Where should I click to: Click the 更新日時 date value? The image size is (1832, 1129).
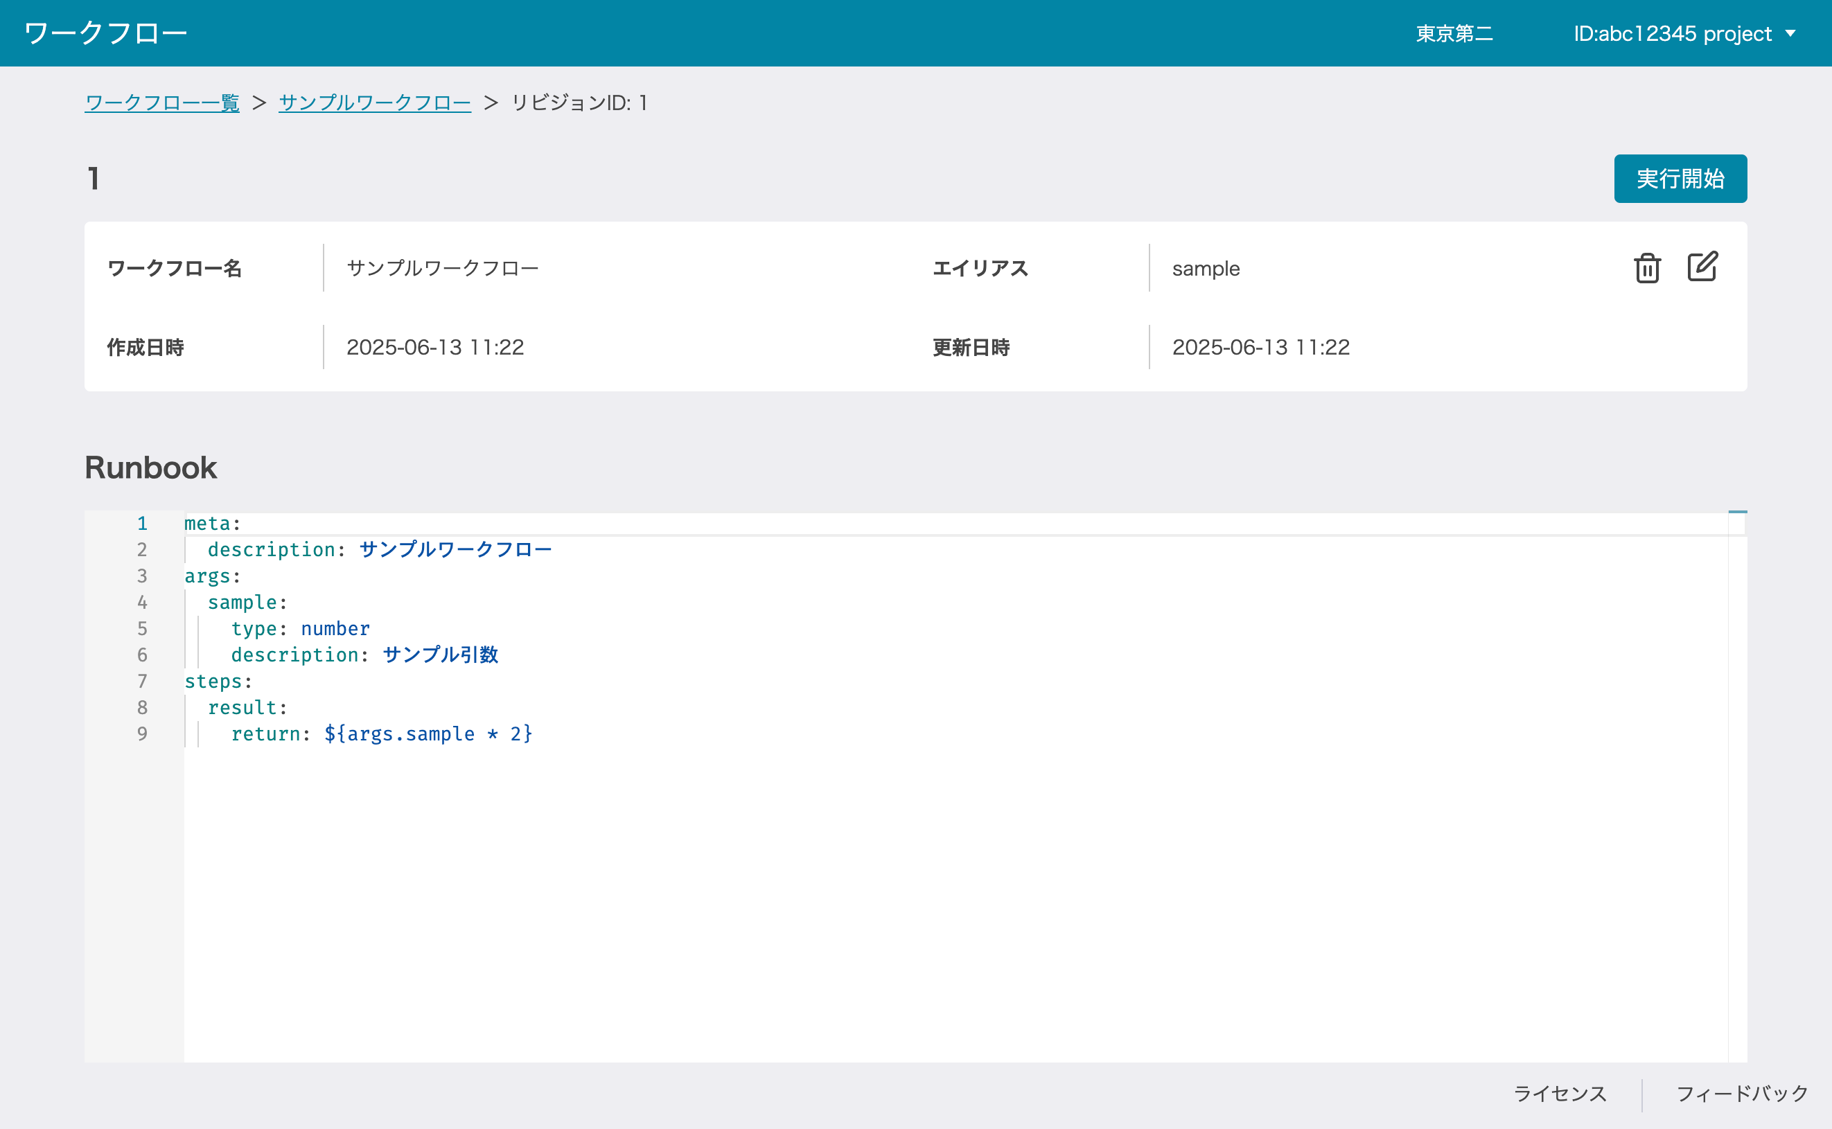[x=1260, y=347]
